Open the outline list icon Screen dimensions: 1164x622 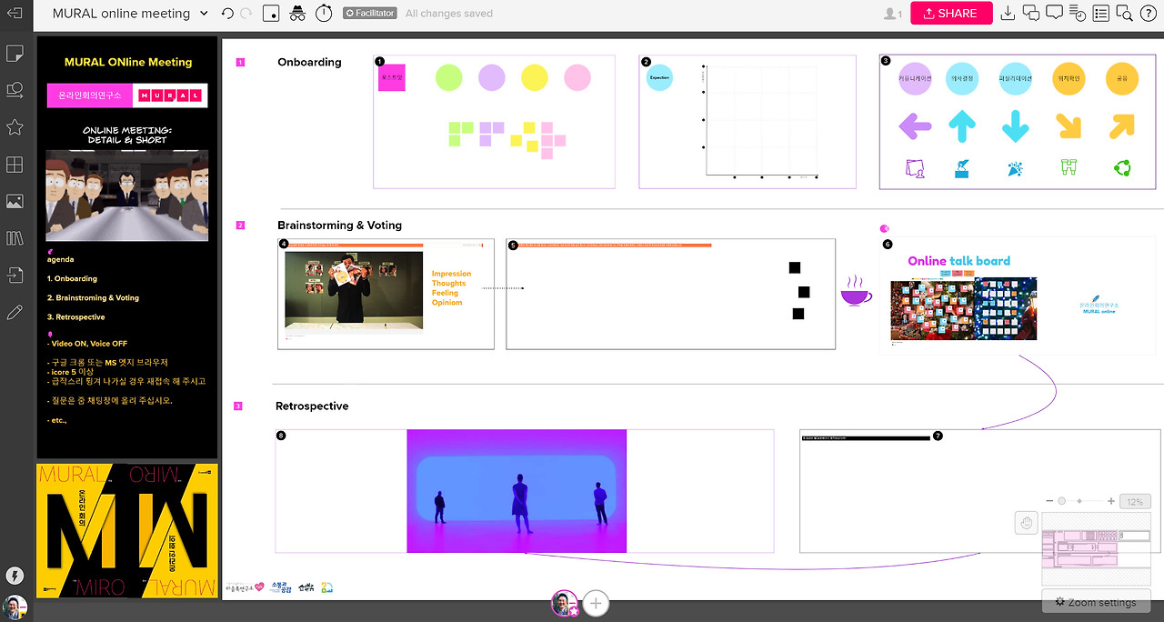[x=1101, y=14]
